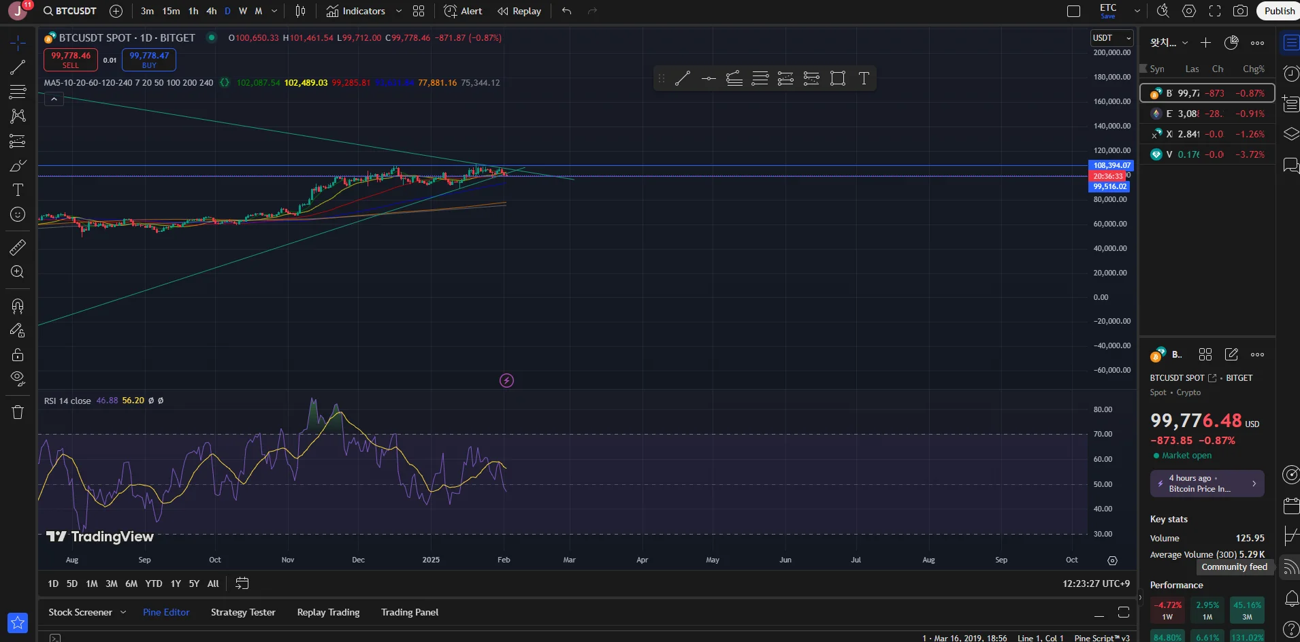Add a symbol to the watchlist
This screenshot has height=642, width=1300.
pyautogui.click(x=1205, y=43)
